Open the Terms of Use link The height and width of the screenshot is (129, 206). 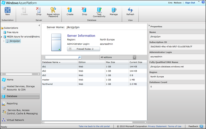[x=175, y=126]
